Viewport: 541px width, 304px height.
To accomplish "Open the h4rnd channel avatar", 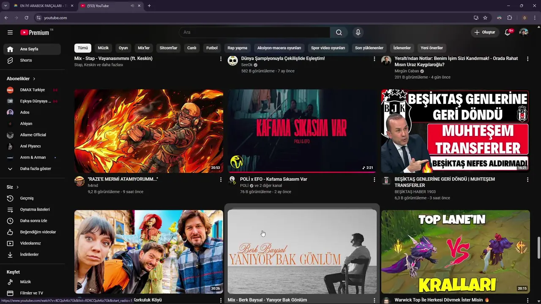I will (x=79, y=181).
